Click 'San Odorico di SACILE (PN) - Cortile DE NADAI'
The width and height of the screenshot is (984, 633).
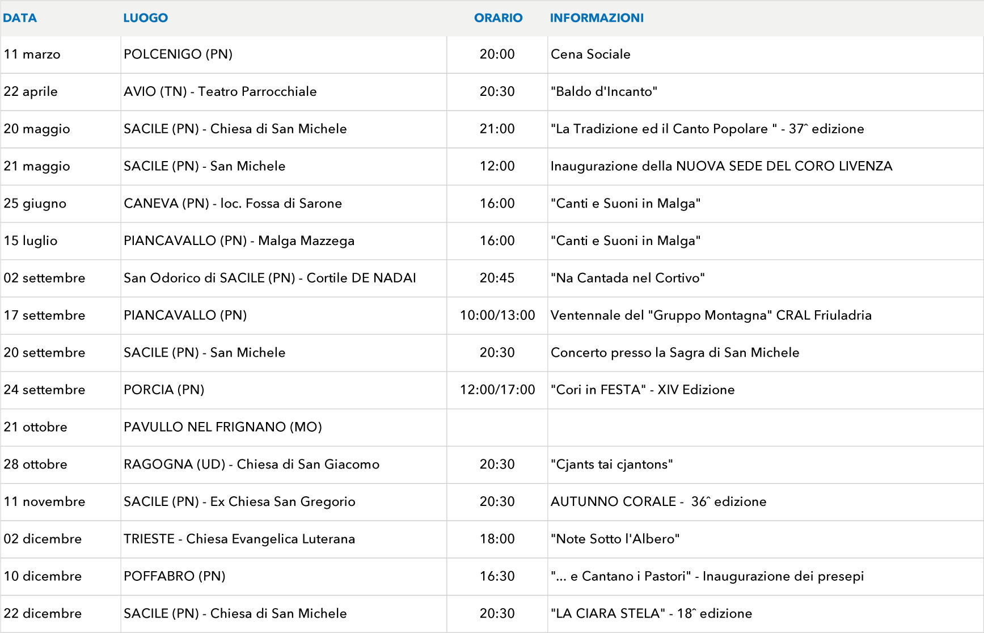[270, 278]
